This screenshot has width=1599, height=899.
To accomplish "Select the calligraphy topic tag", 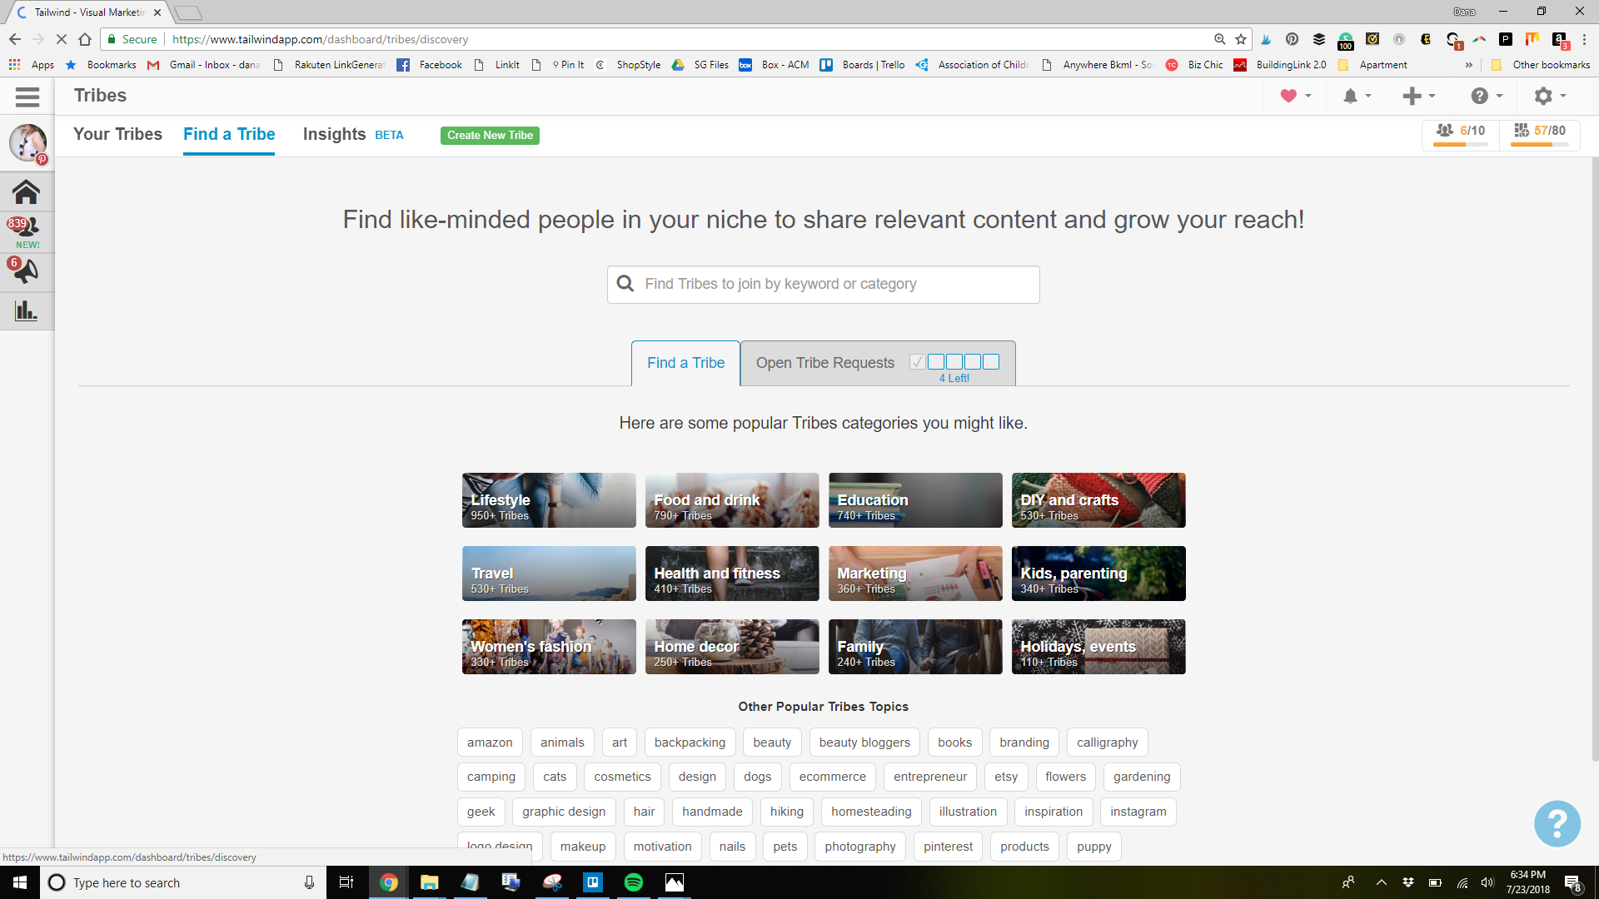I will tap(1107, 743).
